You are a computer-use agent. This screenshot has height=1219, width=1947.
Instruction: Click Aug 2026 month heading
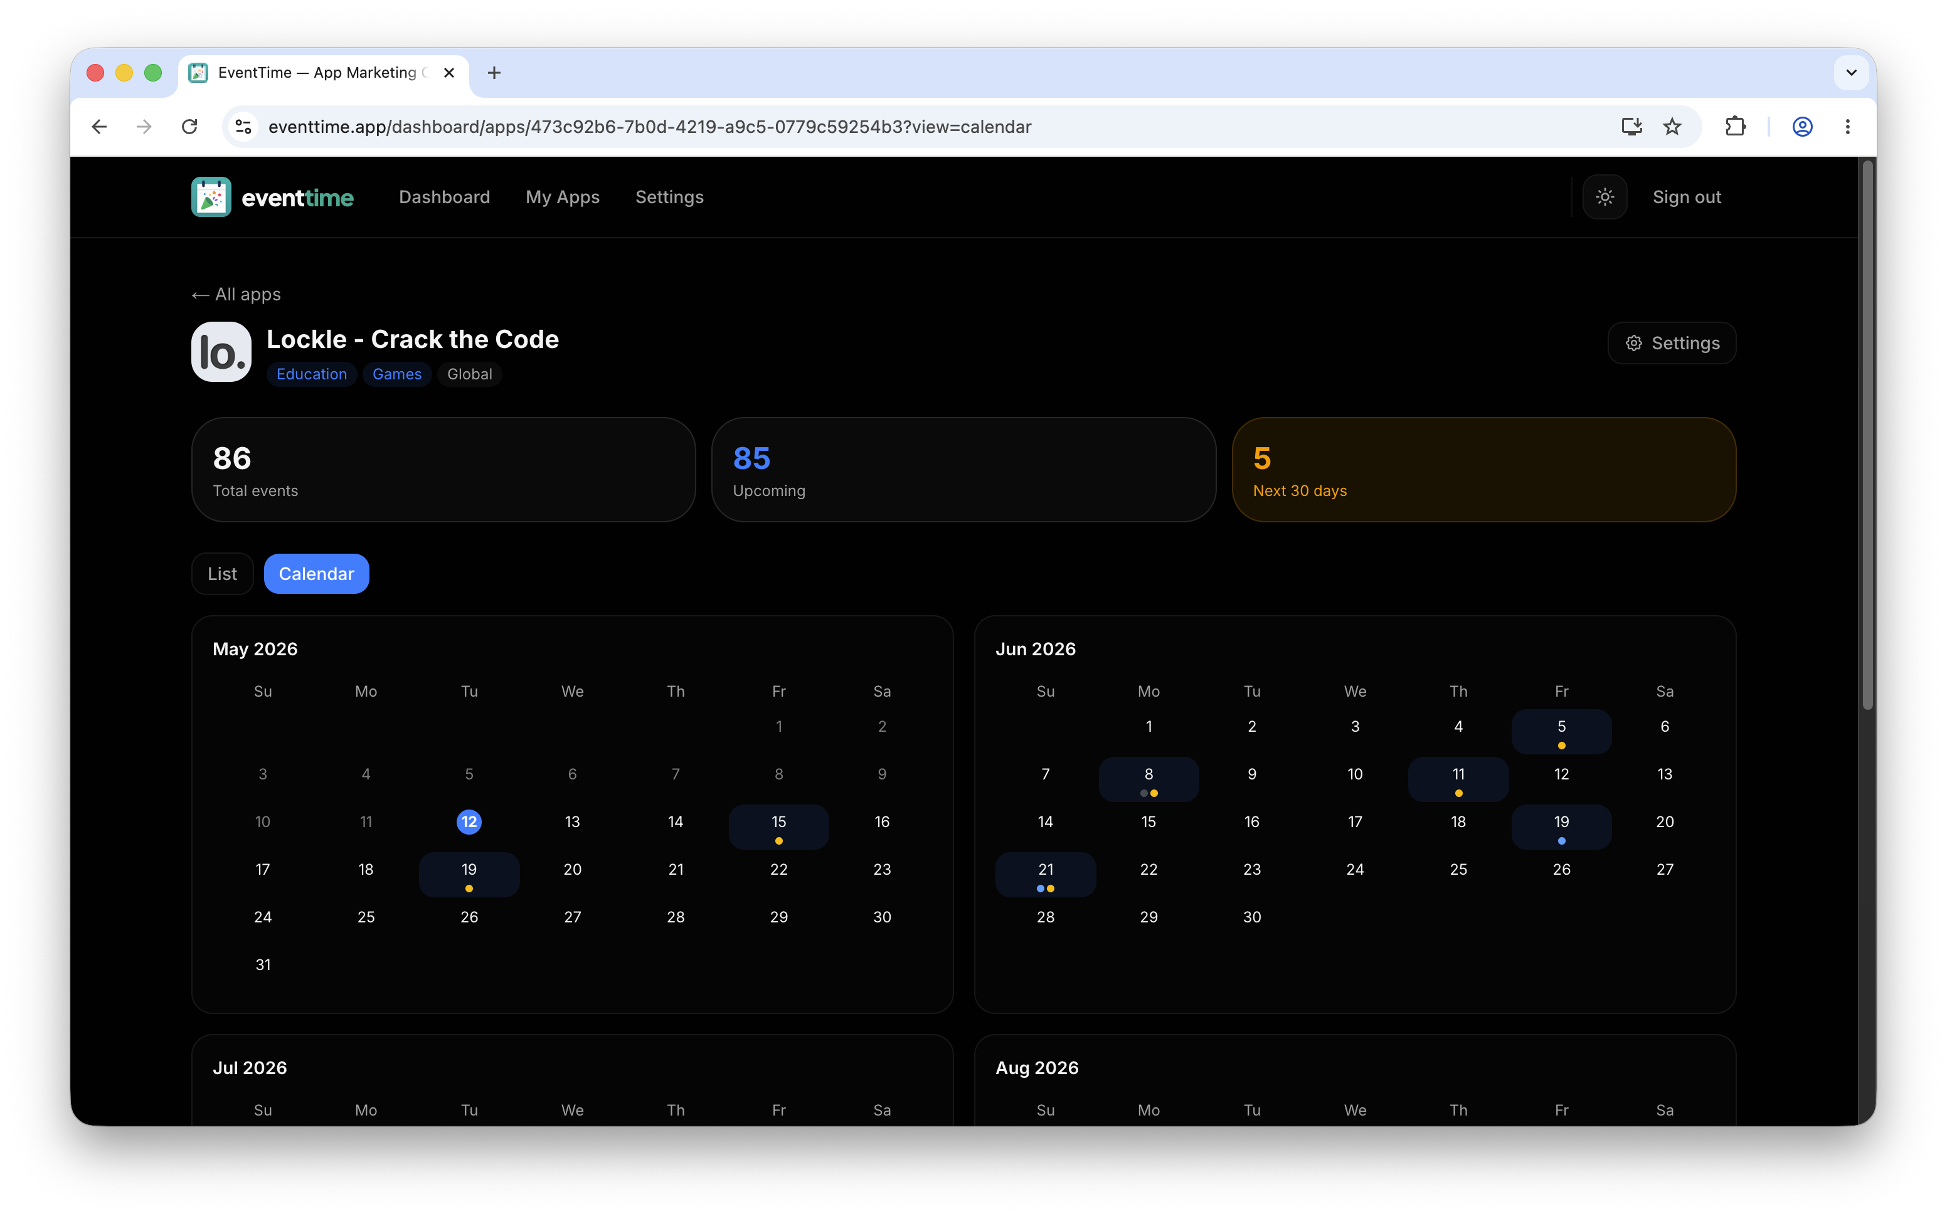pos(1037,1067)
